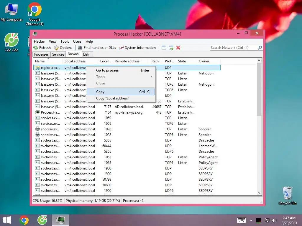Viewport: 302px width, 226px height.
Task: Select the UDP6 Dnscache row
Action: click(127, 152)
